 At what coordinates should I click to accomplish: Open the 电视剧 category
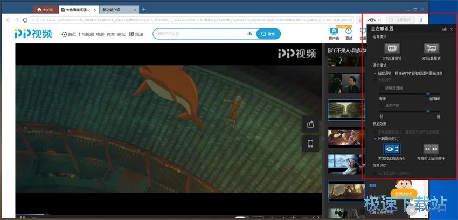[88, 34]
